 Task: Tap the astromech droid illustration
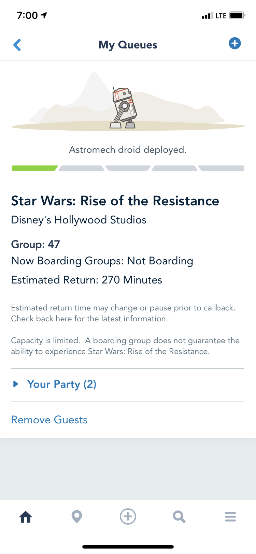[124, 108]
